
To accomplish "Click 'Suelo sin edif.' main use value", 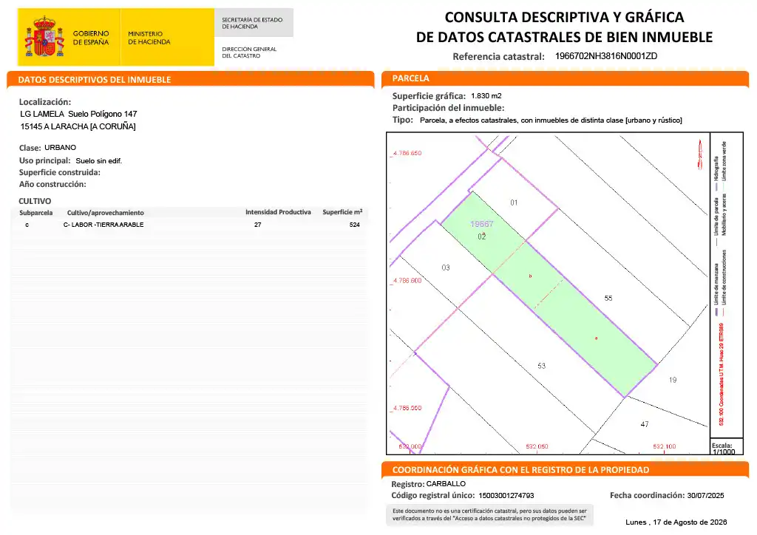I will click(98, 160).
